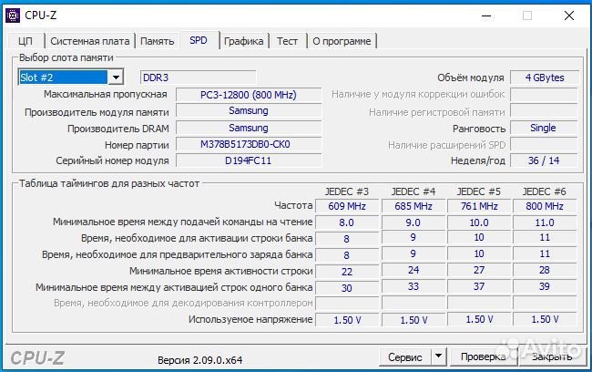592x372 pixels.
Task: Click the 39 bank cycle time cell
Action: (x=545, y=286)
